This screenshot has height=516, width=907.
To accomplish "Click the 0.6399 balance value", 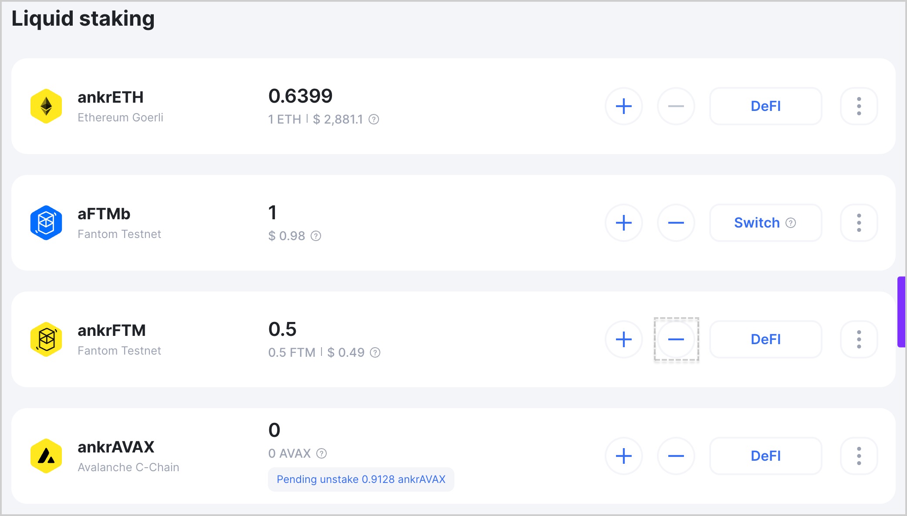I will tap(301, 96).
